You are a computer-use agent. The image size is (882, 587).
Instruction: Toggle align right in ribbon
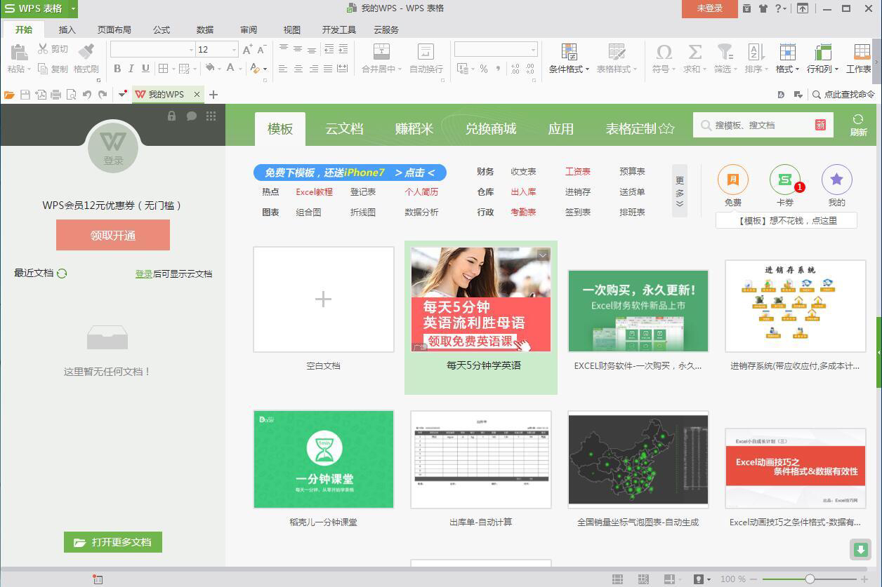[313, 69]
